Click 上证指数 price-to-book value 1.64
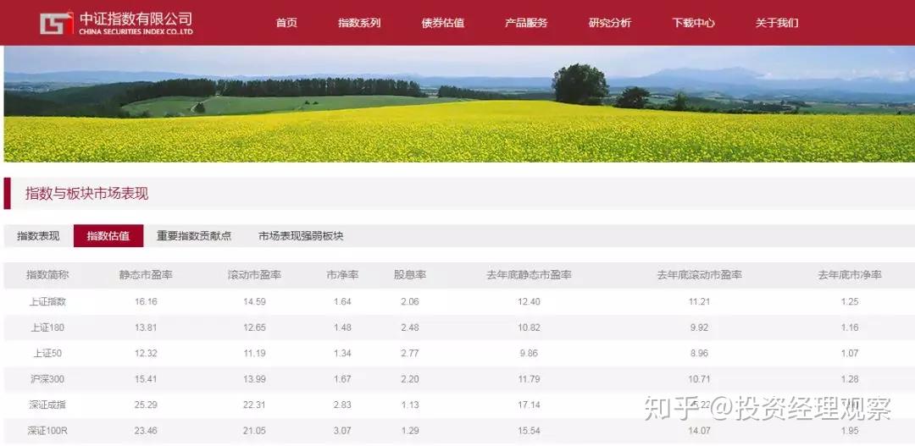 coord(342,302)
